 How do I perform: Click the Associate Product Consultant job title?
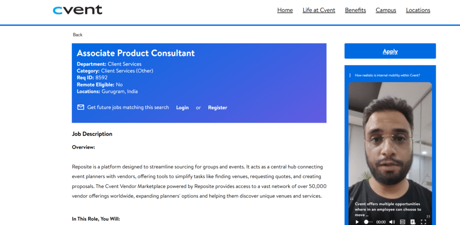coord(136,53)
